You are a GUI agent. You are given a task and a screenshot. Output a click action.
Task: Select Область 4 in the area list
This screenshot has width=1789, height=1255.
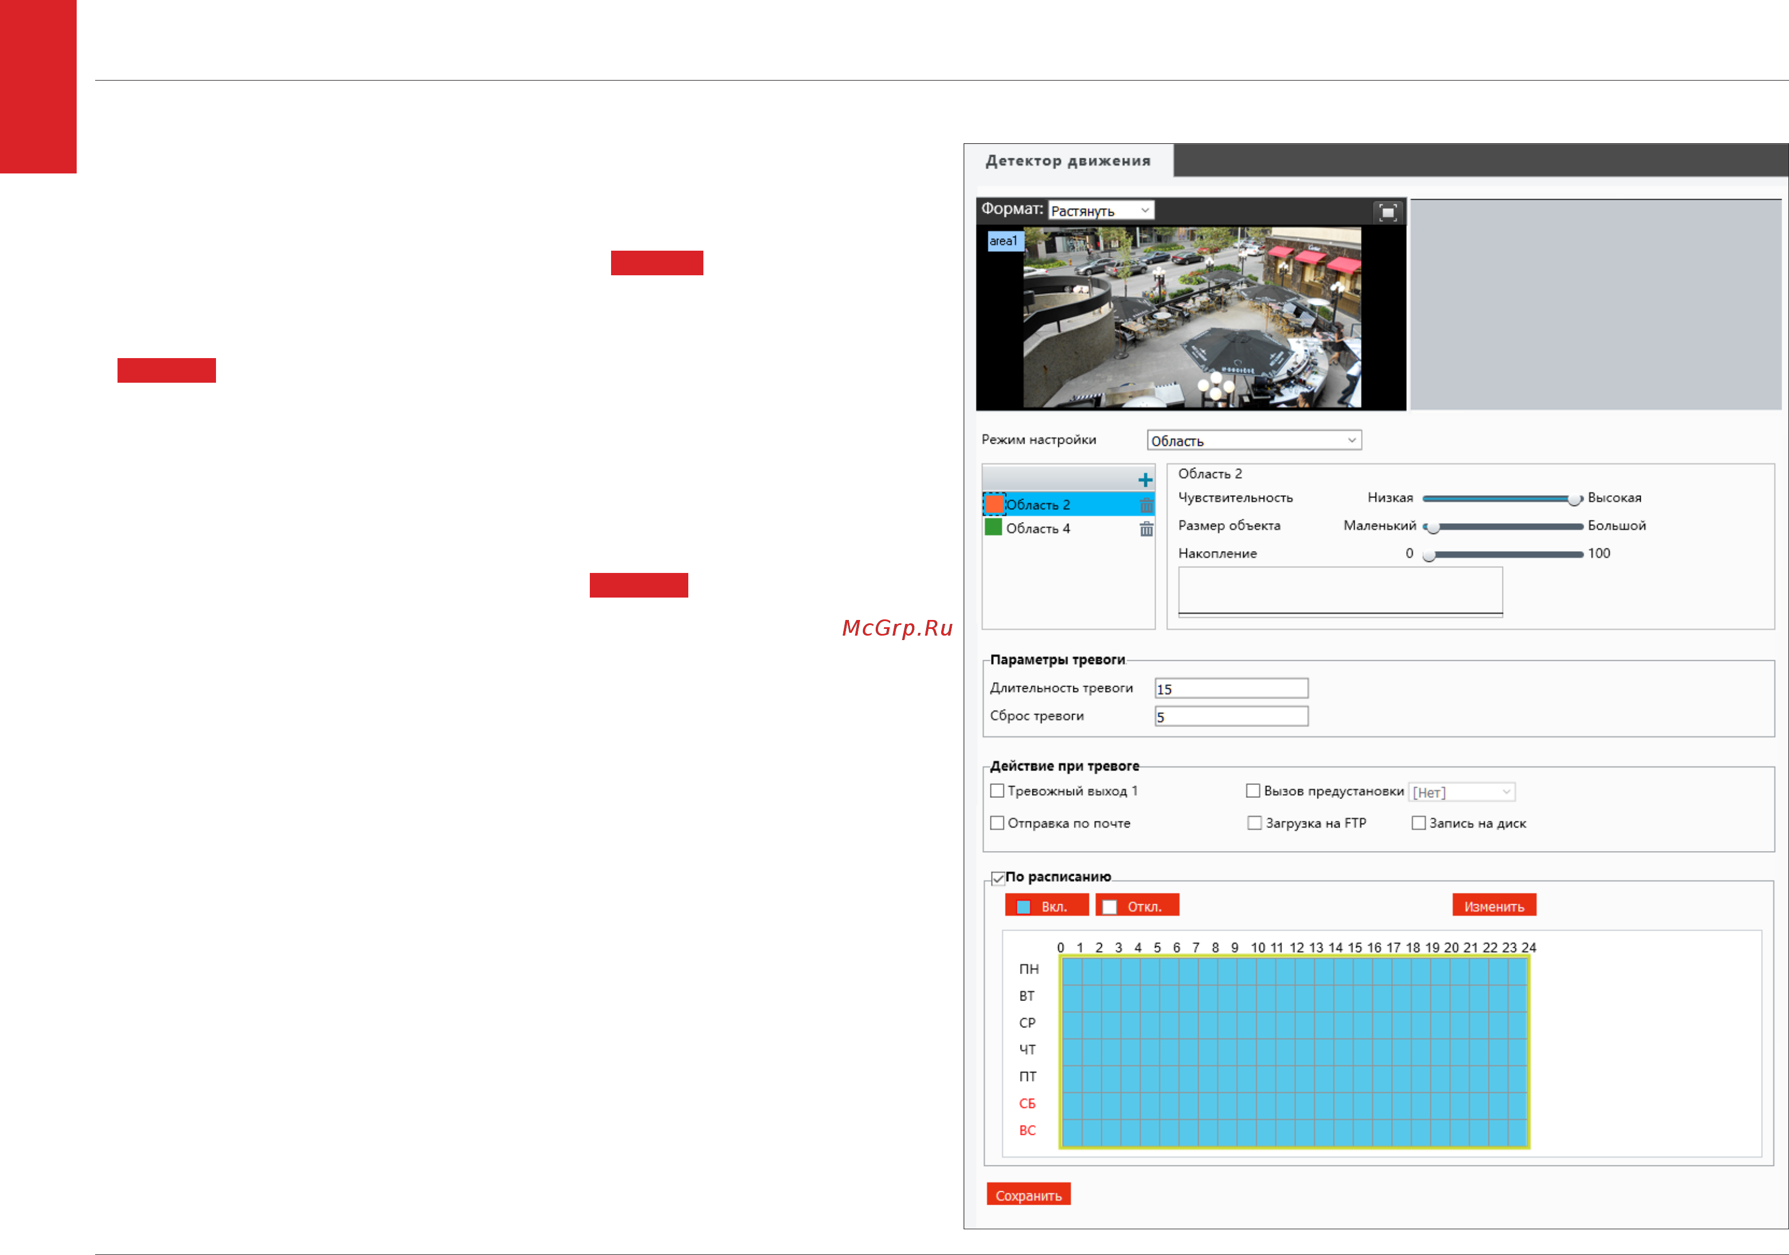coord(1068,528)
